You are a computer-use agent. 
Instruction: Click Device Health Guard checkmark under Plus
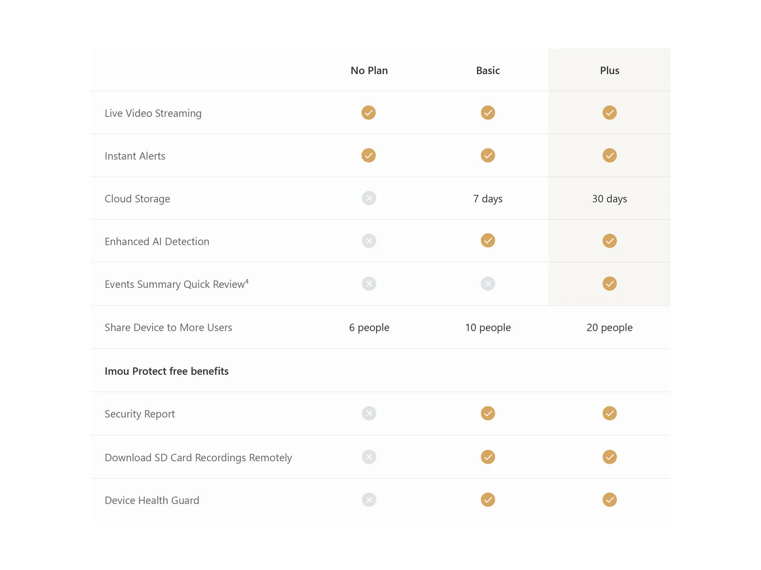[610, 500]
